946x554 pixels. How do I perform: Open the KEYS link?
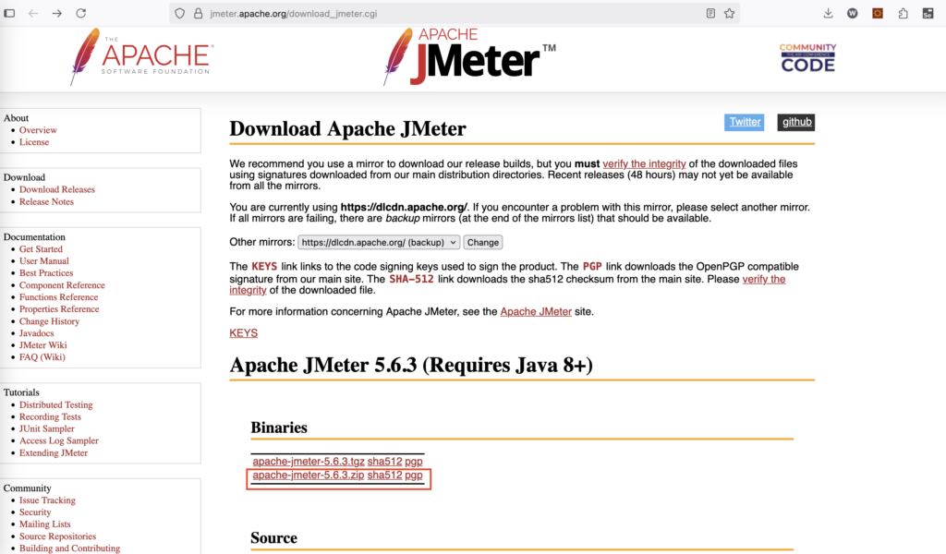243,333
